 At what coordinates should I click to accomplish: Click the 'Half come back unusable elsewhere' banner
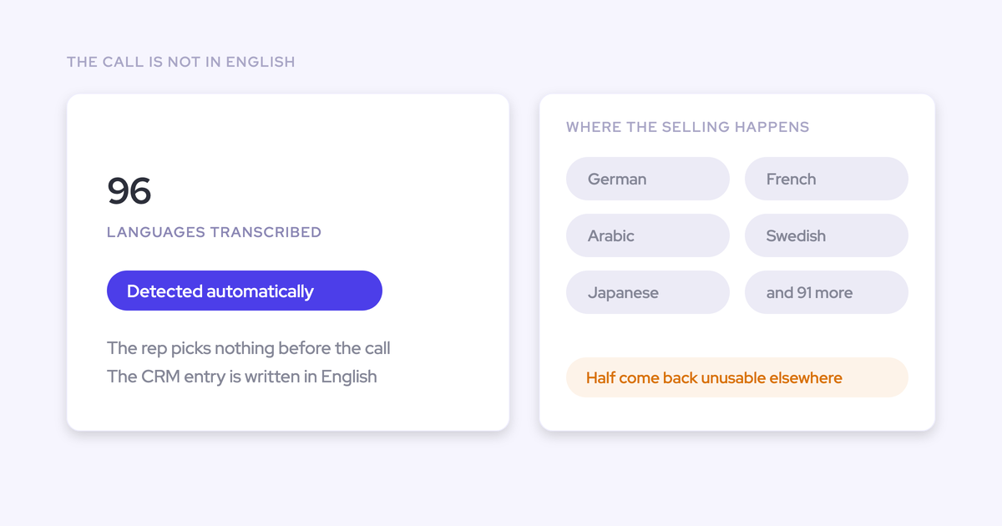[x=737, y=377]
